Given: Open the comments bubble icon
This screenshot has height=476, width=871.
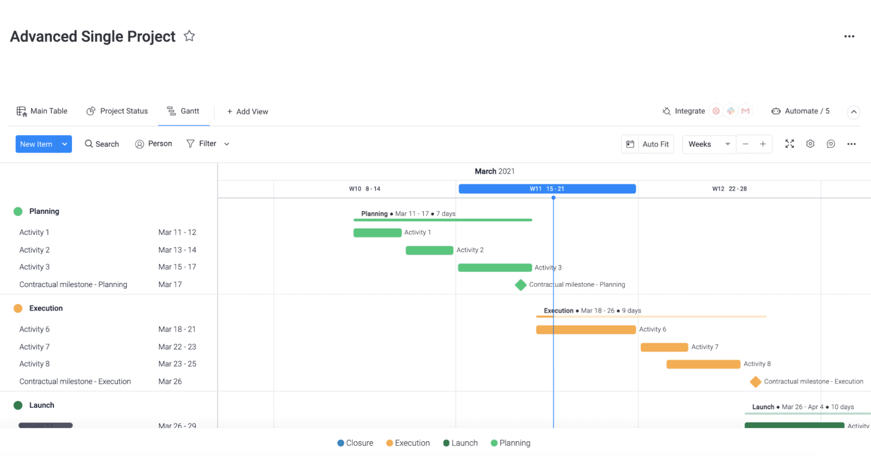Looking at the screenshot, I should point(830,144).
